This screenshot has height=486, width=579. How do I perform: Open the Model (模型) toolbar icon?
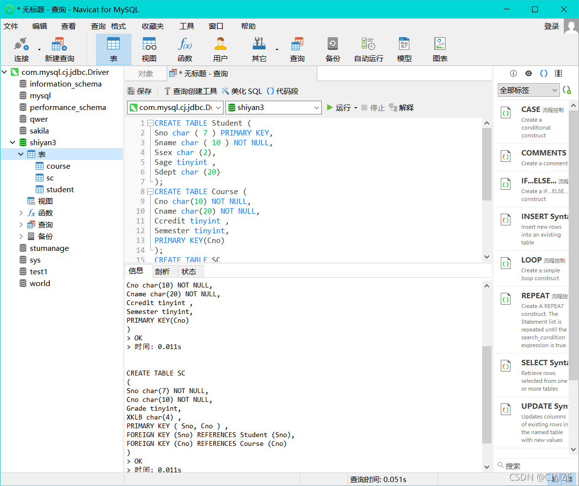404,49
